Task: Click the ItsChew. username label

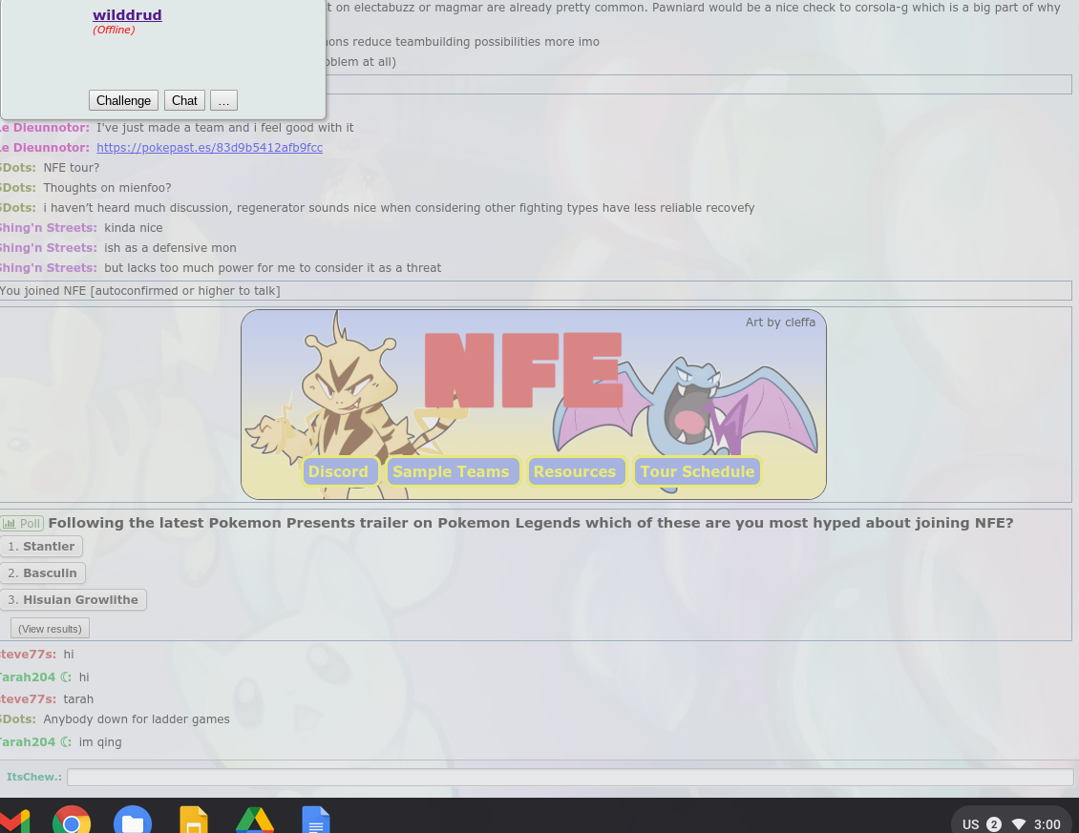Action: click(33, 778)
